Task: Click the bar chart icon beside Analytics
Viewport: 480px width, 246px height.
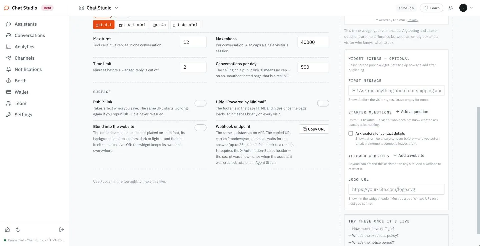Action: (x=9, y=47)
